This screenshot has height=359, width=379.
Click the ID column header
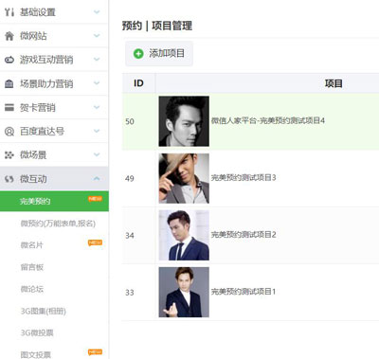point(138,83)
